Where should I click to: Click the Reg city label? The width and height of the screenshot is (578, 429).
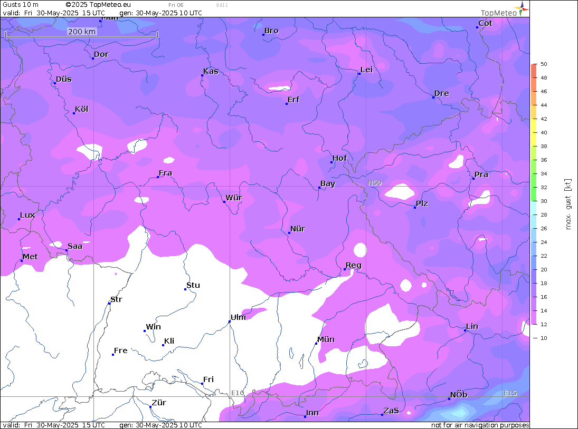[354, 265]
